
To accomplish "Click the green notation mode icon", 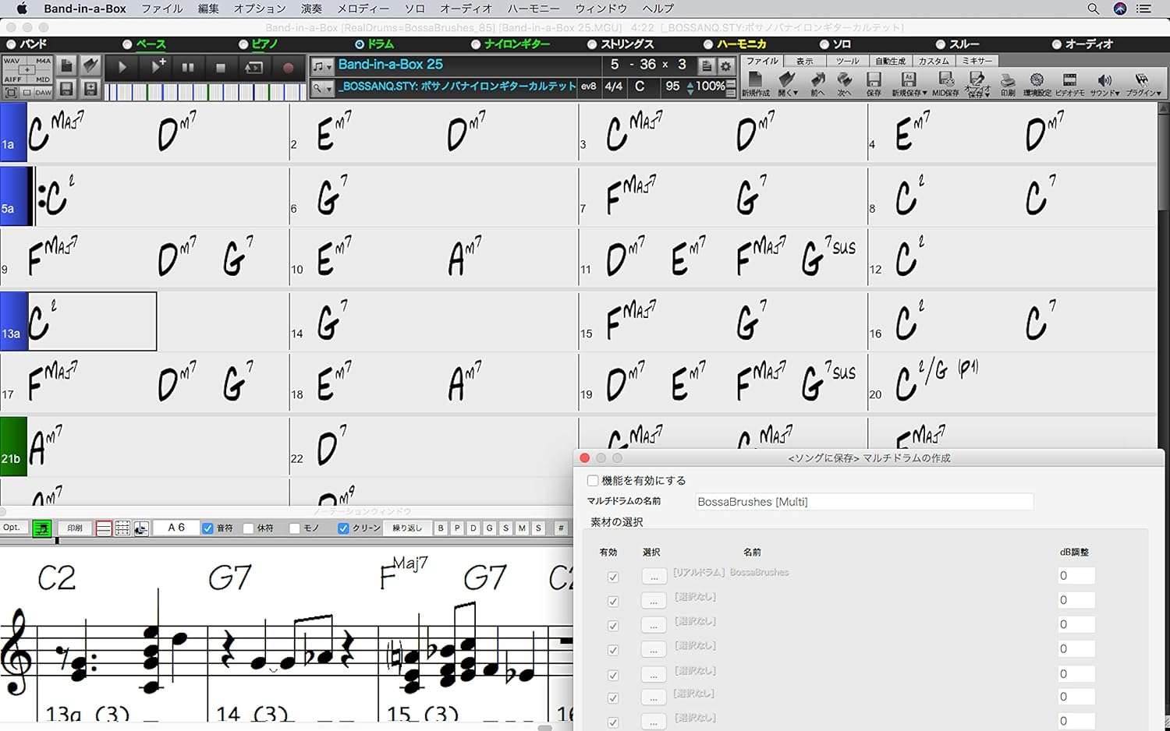I will point(42,528).
